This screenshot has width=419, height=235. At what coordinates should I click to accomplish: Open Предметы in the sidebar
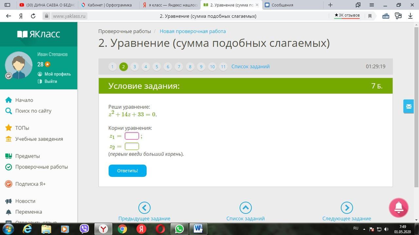pyautogui.click(x=27, y=156)
